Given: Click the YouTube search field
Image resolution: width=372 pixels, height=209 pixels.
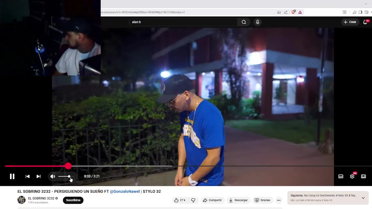Looking at the screenshot, I should (183, 22).
